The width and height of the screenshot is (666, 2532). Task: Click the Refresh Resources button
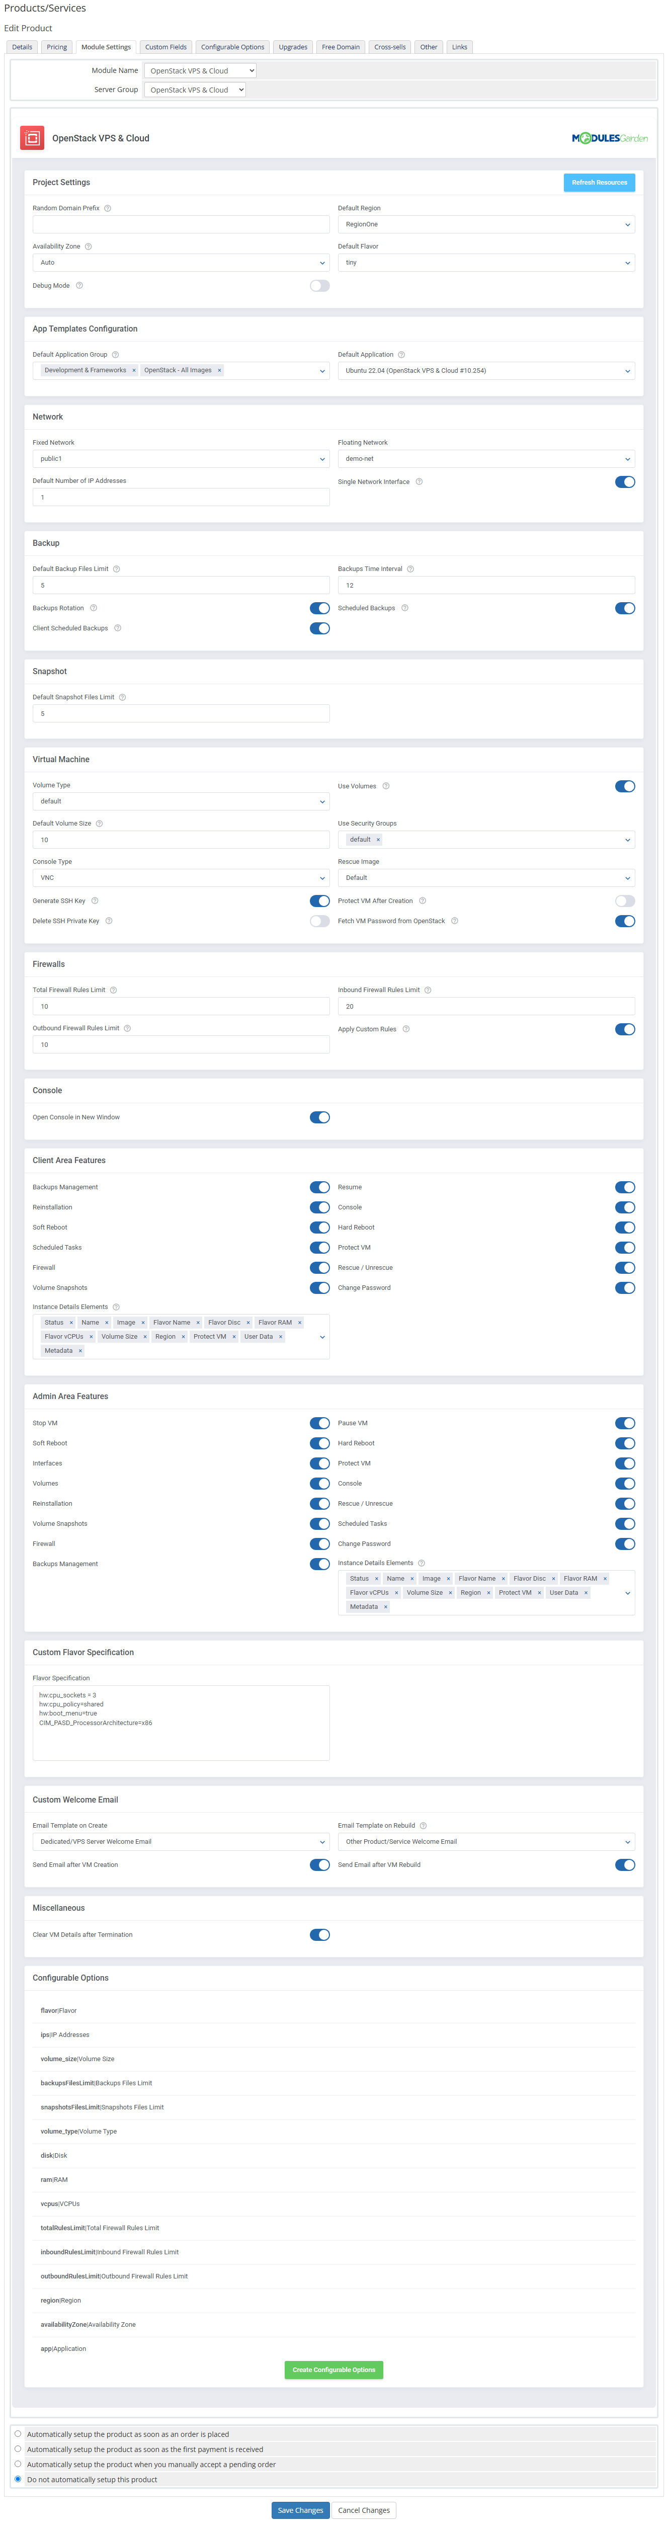pos(598,183)
